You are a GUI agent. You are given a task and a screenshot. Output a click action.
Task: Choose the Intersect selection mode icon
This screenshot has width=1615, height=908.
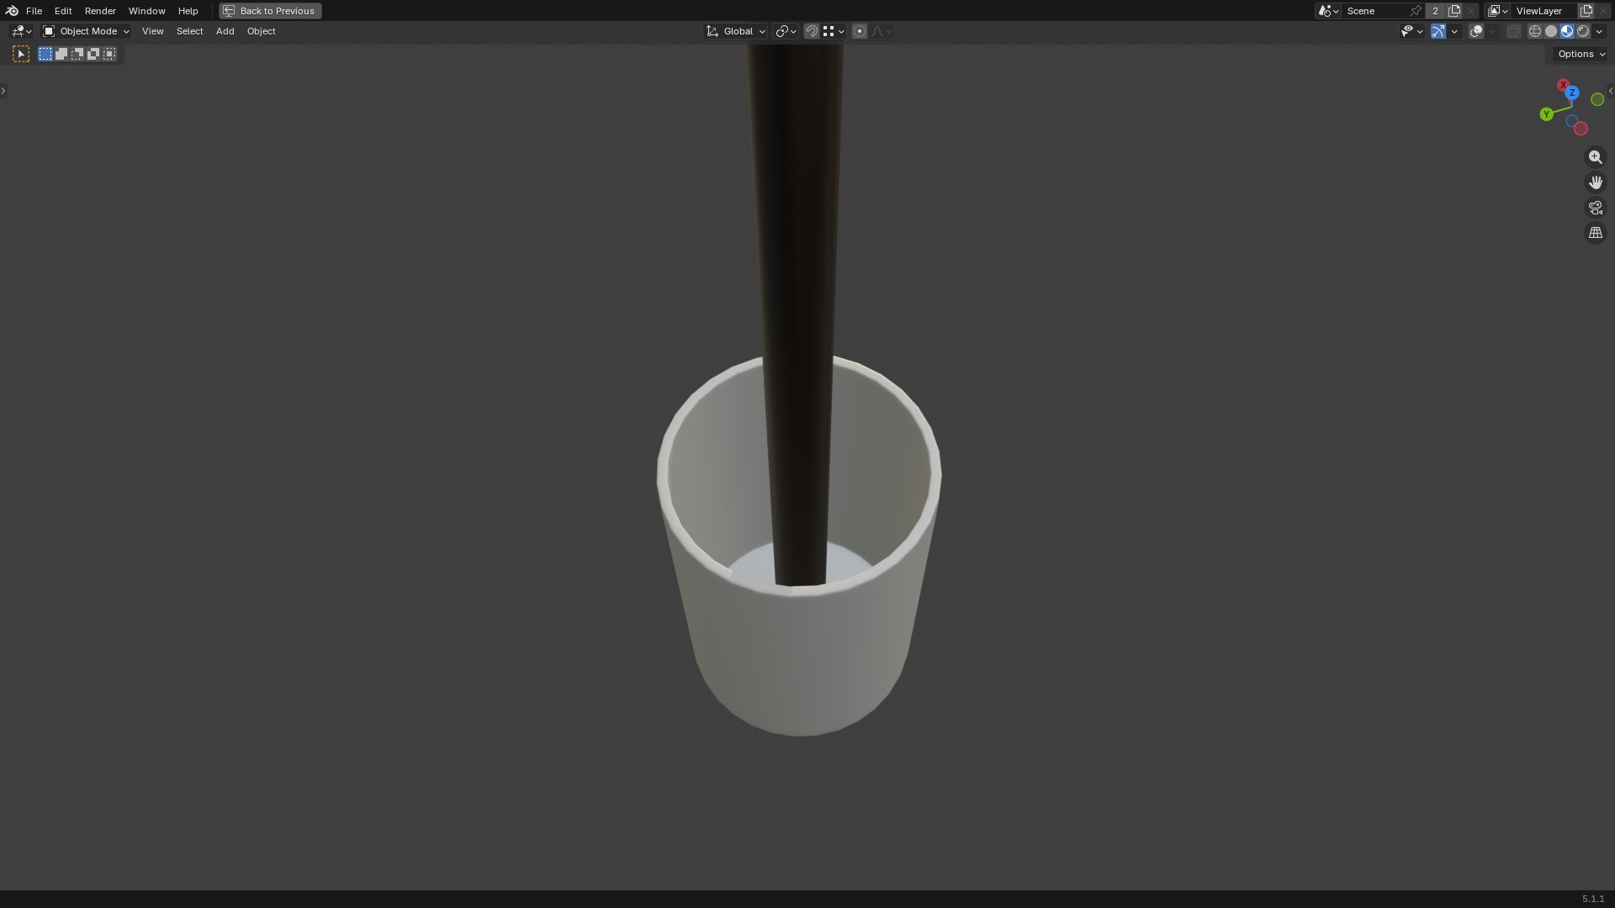coord(109,54)
